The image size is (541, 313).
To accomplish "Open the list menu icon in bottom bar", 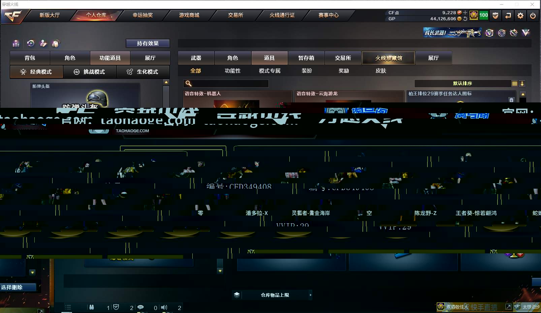I will pos(68,307).
